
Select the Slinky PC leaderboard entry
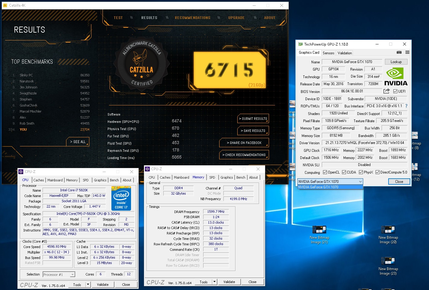pos(51,75)
